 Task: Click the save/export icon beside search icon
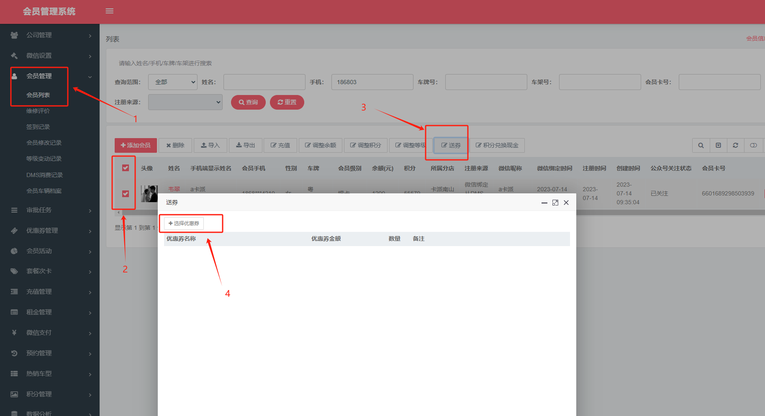[718, 145]
